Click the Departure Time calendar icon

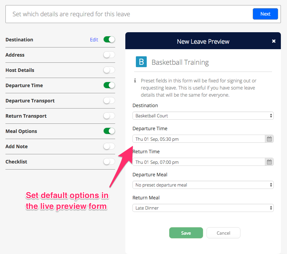pyautogui.click(x=269, y=139)
